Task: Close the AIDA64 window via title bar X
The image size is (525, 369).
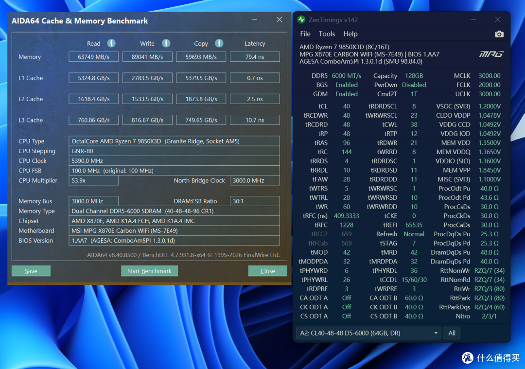Action: pyautogui.click(x=279, y=20)
